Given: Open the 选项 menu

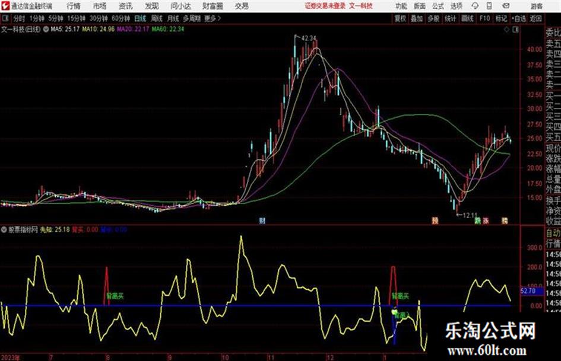Looking at the screenshot, I should point(456,6).
